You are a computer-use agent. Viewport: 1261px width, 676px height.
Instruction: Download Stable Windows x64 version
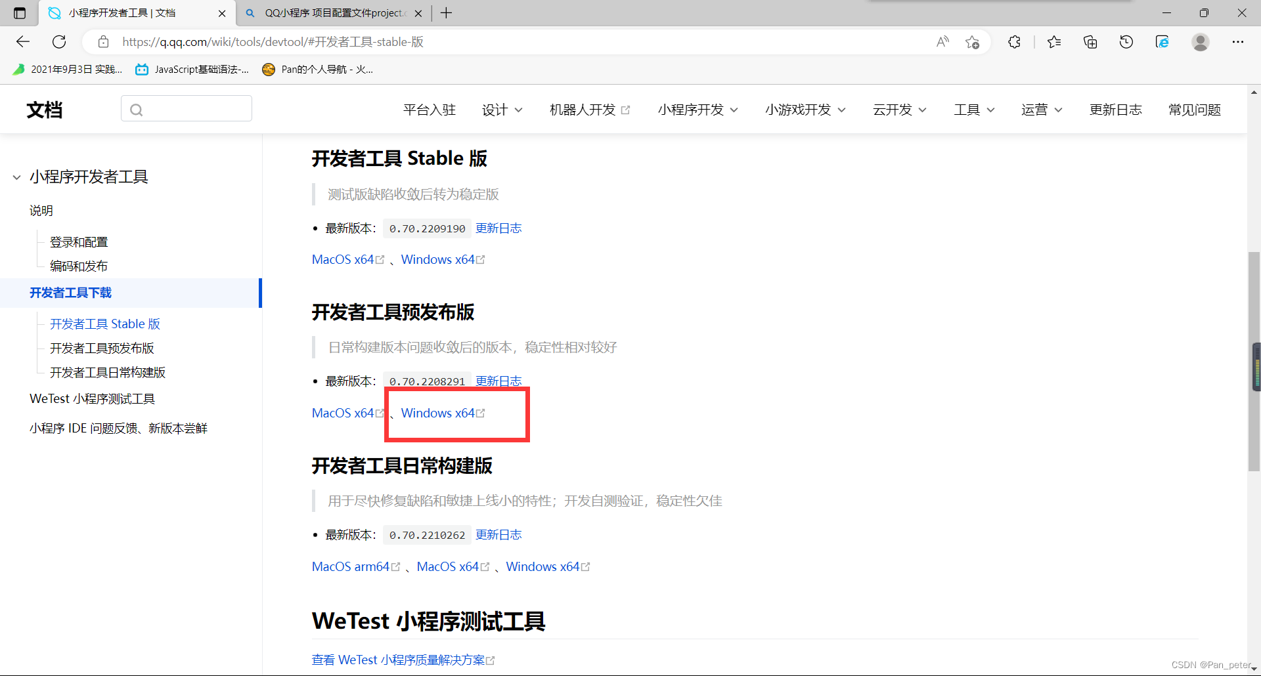tap(443, 260)
